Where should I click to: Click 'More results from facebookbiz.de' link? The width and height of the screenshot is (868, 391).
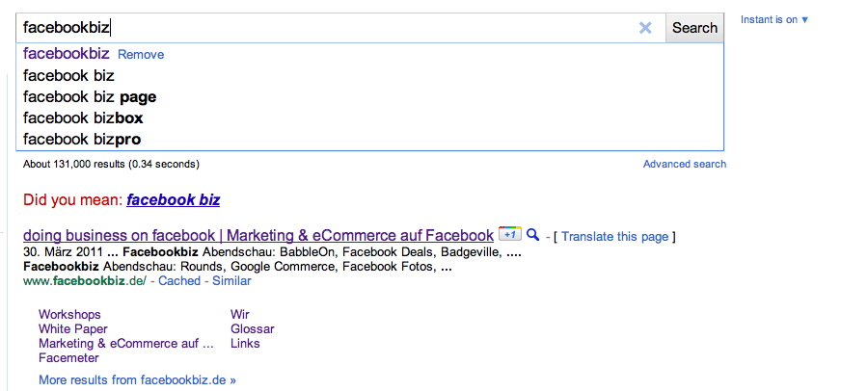[137, 380]
